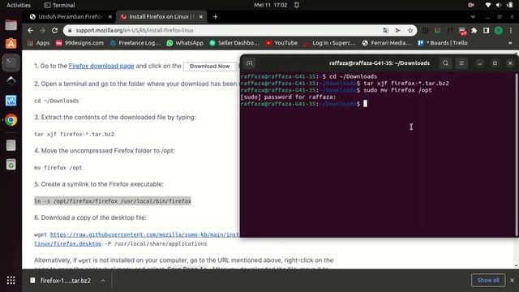Click the highlighted ln -s symlink command
This screenshot has width=519, height=292.
(113, 201)
